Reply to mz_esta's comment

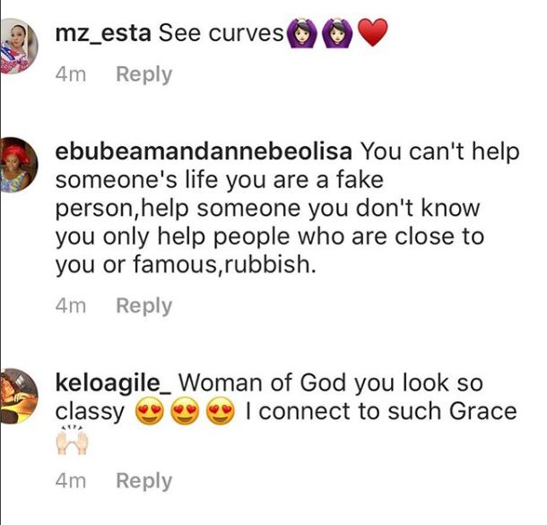click(x=144, y=74)
